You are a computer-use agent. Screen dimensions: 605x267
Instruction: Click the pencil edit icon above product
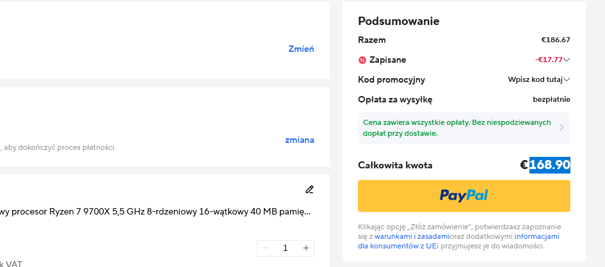[x=309, y=190]
